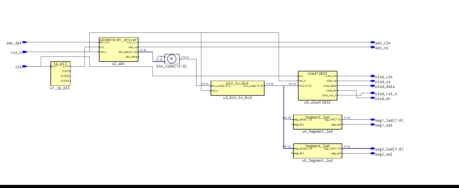The height and width of the screenshot is (188, 459).
Task: Click the oled_rst_n output port
Action: coord(373,93)
